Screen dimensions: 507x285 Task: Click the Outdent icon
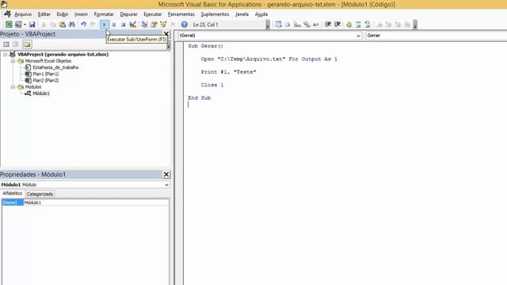click(337, 25)
